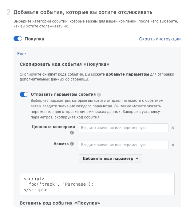The image size is (194, 207).
Task: Open the Еще link
Action: (x=22, y=54)
